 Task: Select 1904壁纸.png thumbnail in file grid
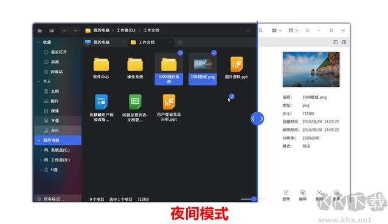pos(203,65)
